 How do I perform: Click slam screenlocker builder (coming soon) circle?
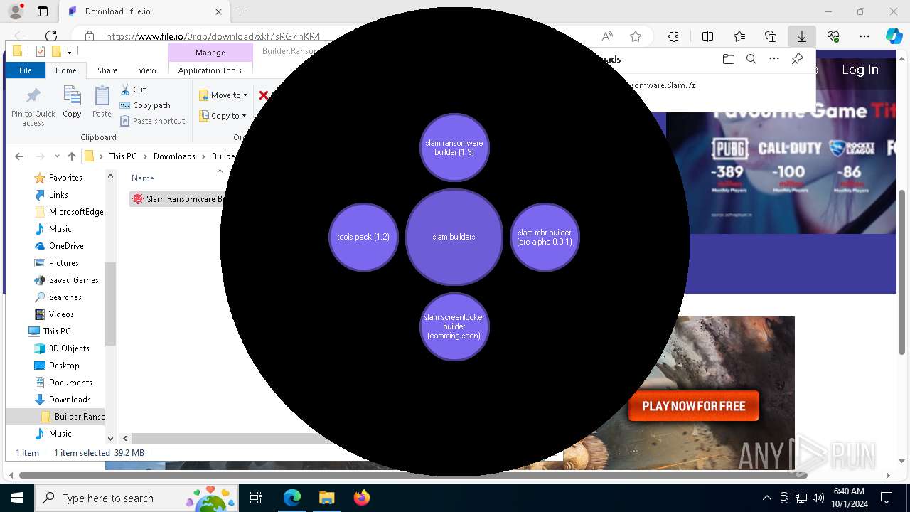[x=454, y=326]
